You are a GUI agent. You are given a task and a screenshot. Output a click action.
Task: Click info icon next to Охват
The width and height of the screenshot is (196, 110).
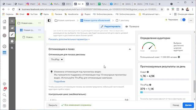click(148, 72)
